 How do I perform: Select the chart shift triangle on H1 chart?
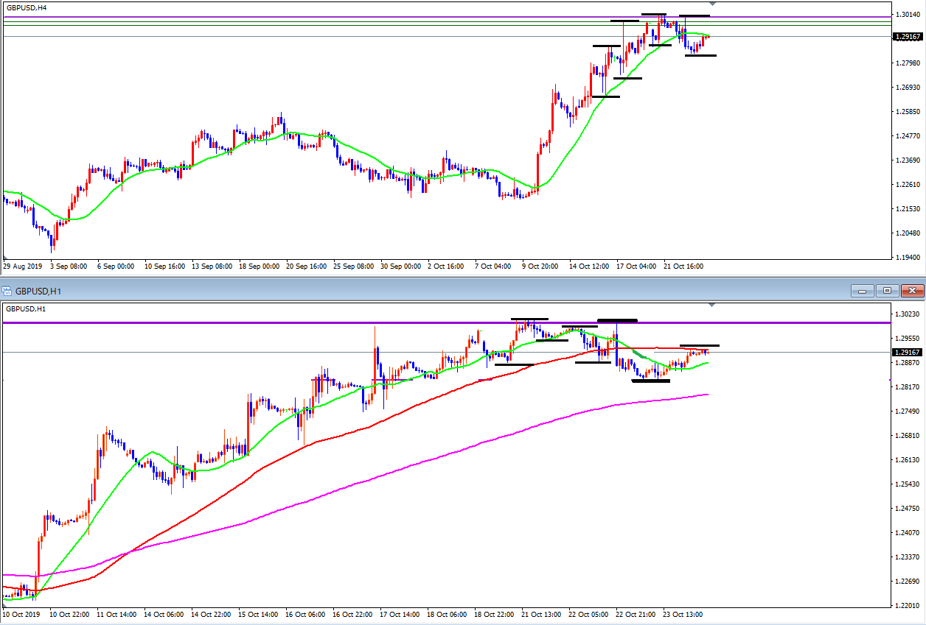coord(711,304)
